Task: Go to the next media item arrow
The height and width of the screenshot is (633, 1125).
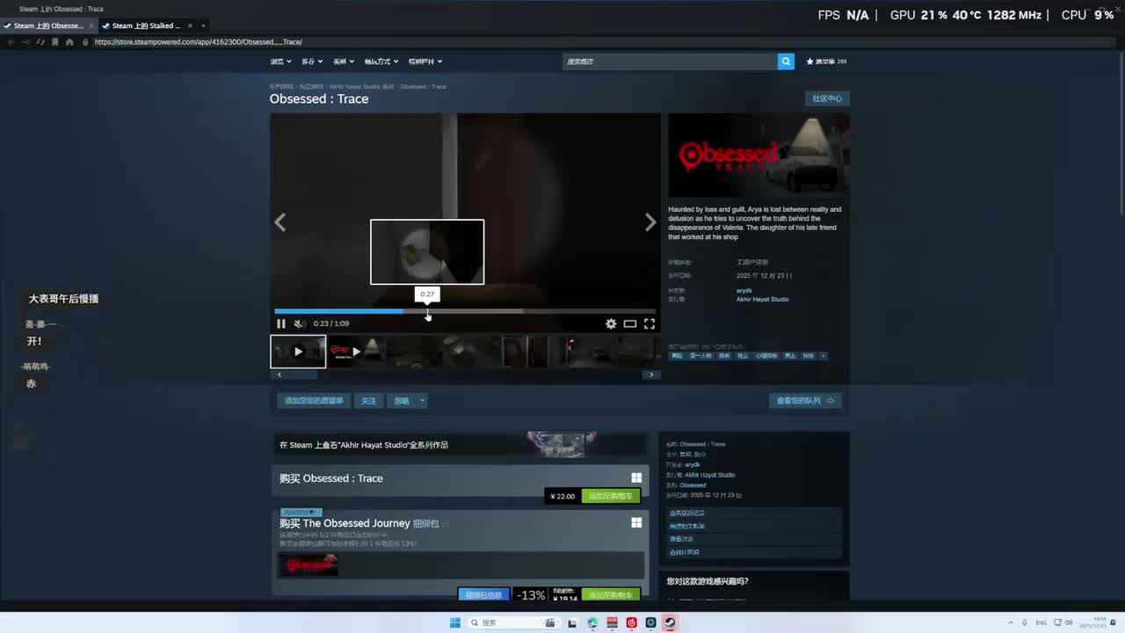Action: point(650,222)
